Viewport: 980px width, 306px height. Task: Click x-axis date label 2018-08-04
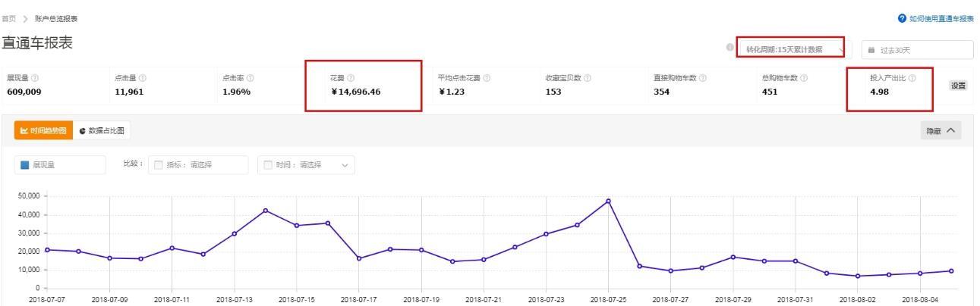point(920,300)
